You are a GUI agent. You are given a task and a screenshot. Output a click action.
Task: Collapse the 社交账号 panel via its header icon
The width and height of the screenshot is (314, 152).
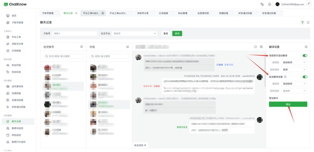click(x=82, y=47)
